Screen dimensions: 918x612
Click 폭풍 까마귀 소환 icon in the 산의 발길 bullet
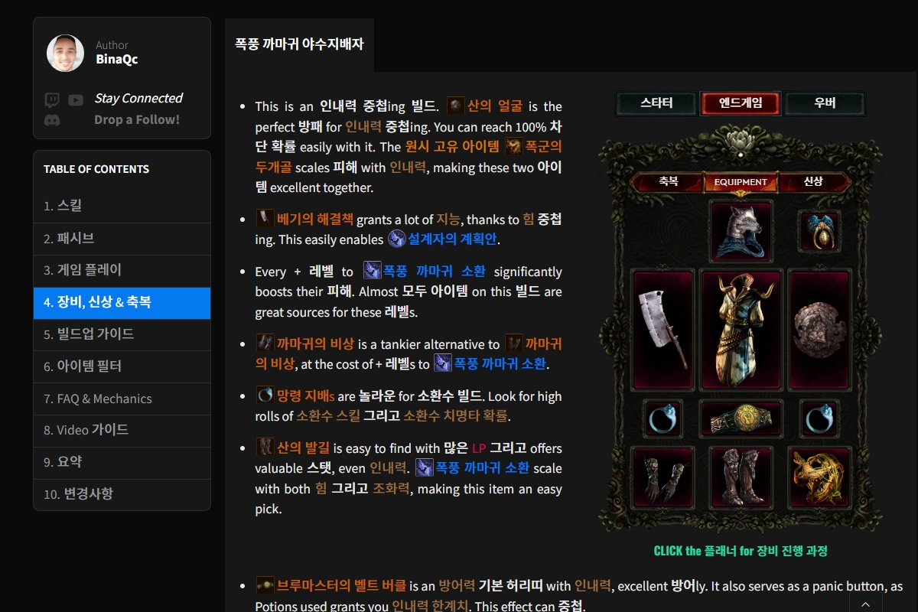click(x=425, y=467)
